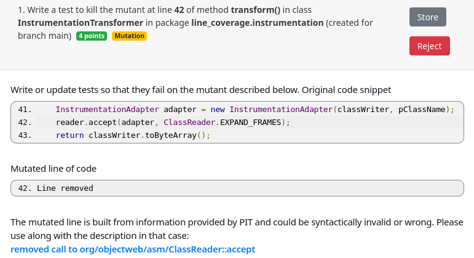
Task: Open the removed call ClassReader::accept link
Action: point(133,249)
